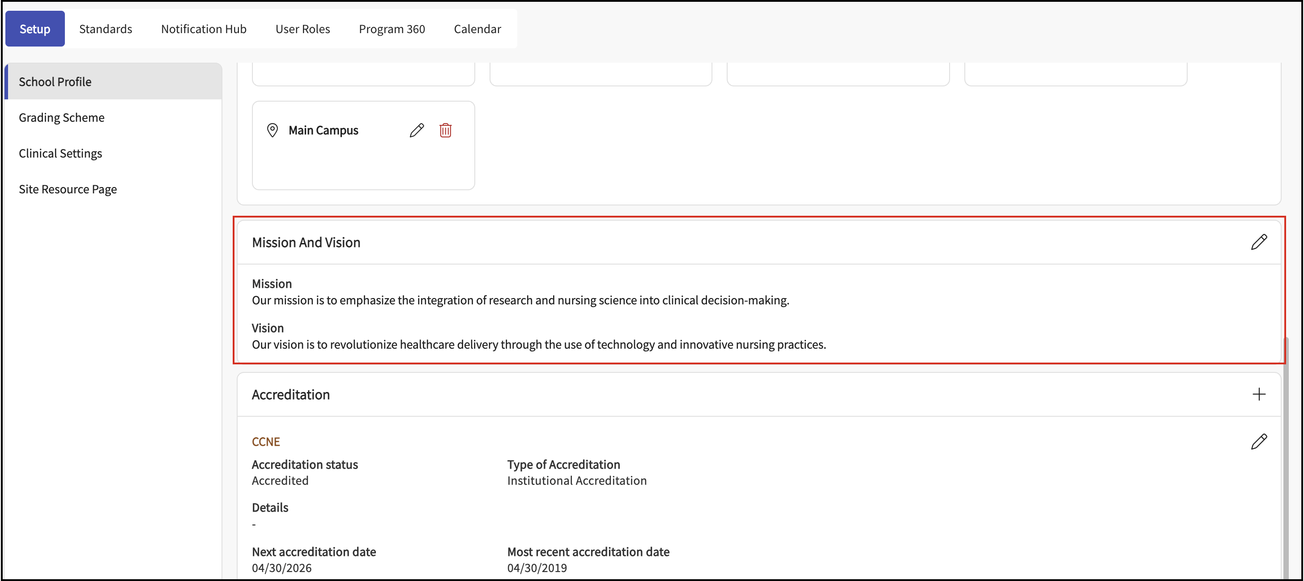Edit the Main Campus location pencil icon
This screenshot has height=581, width=1304.
tap(417, 130)
